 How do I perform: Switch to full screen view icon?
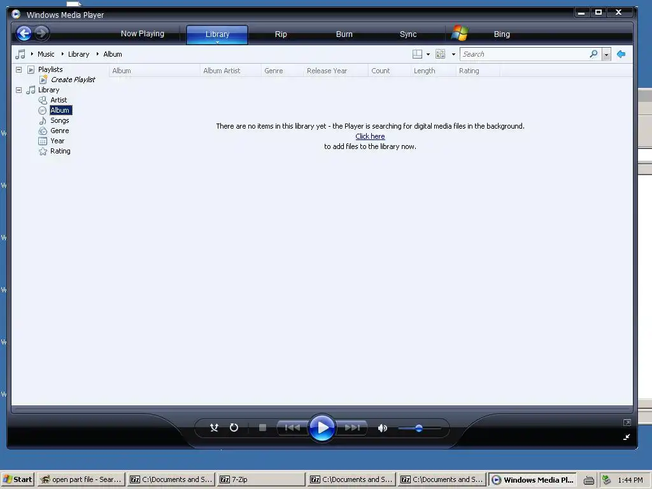(x=627, y=423)
